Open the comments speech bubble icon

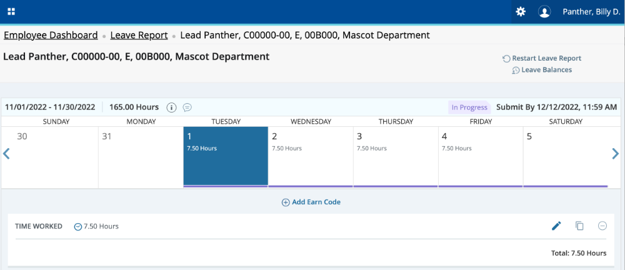(x=187, y=107)
